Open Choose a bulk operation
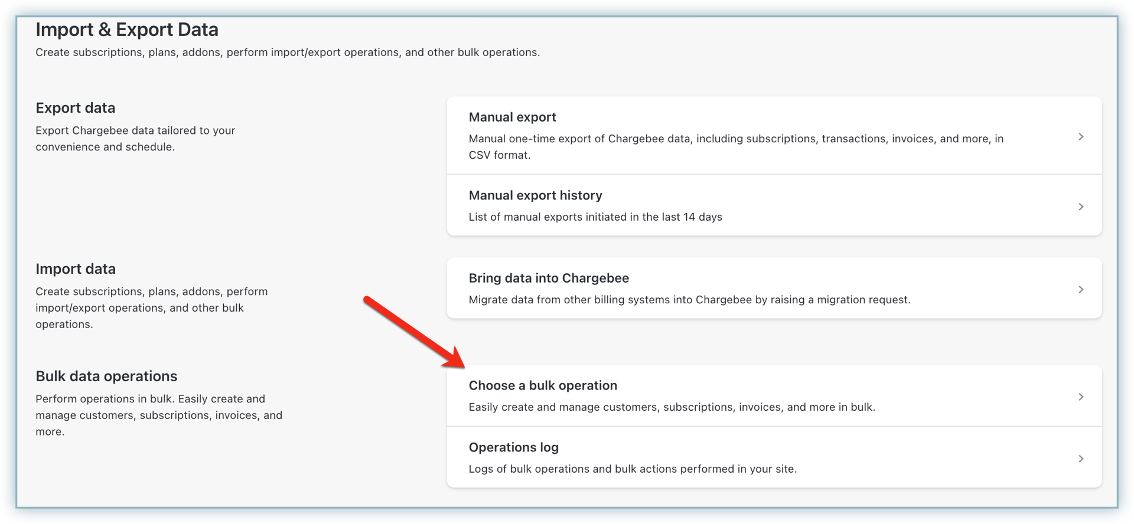1134x524 pixels. (542, 385)
